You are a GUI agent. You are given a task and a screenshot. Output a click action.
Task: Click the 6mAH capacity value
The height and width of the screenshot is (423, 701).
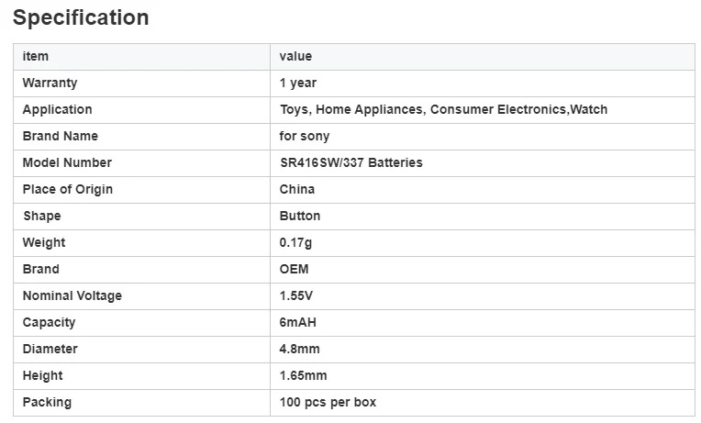[x=298, y=322]
